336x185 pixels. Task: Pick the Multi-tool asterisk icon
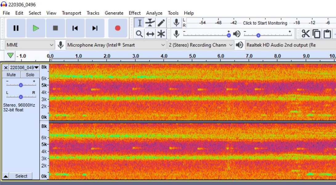pos(161,34)
